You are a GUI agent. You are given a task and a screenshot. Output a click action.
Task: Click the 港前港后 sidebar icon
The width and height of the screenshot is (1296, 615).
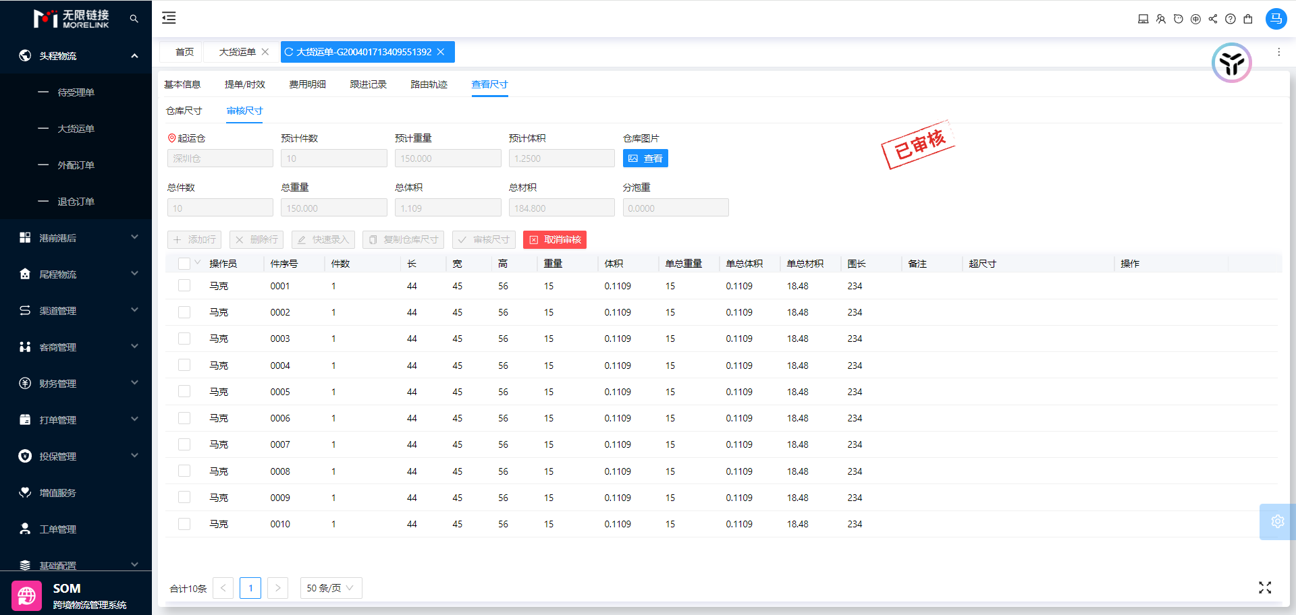pyautogui.click(x=25, y=237)
